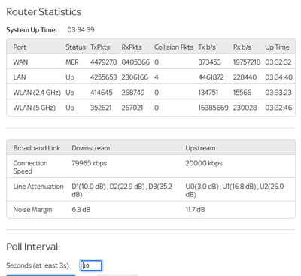Click the Router Statistics heading
301x276 pixels.
(x=44, y=12)
